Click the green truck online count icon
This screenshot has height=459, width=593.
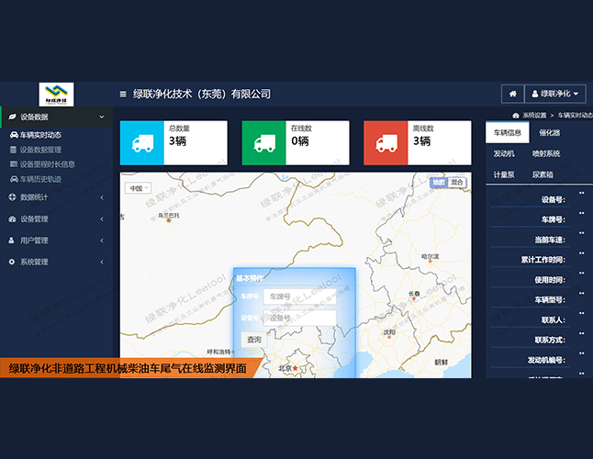263,142
